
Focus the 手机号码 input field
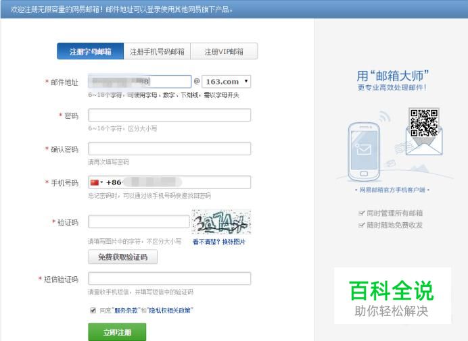tap(170, 182)
